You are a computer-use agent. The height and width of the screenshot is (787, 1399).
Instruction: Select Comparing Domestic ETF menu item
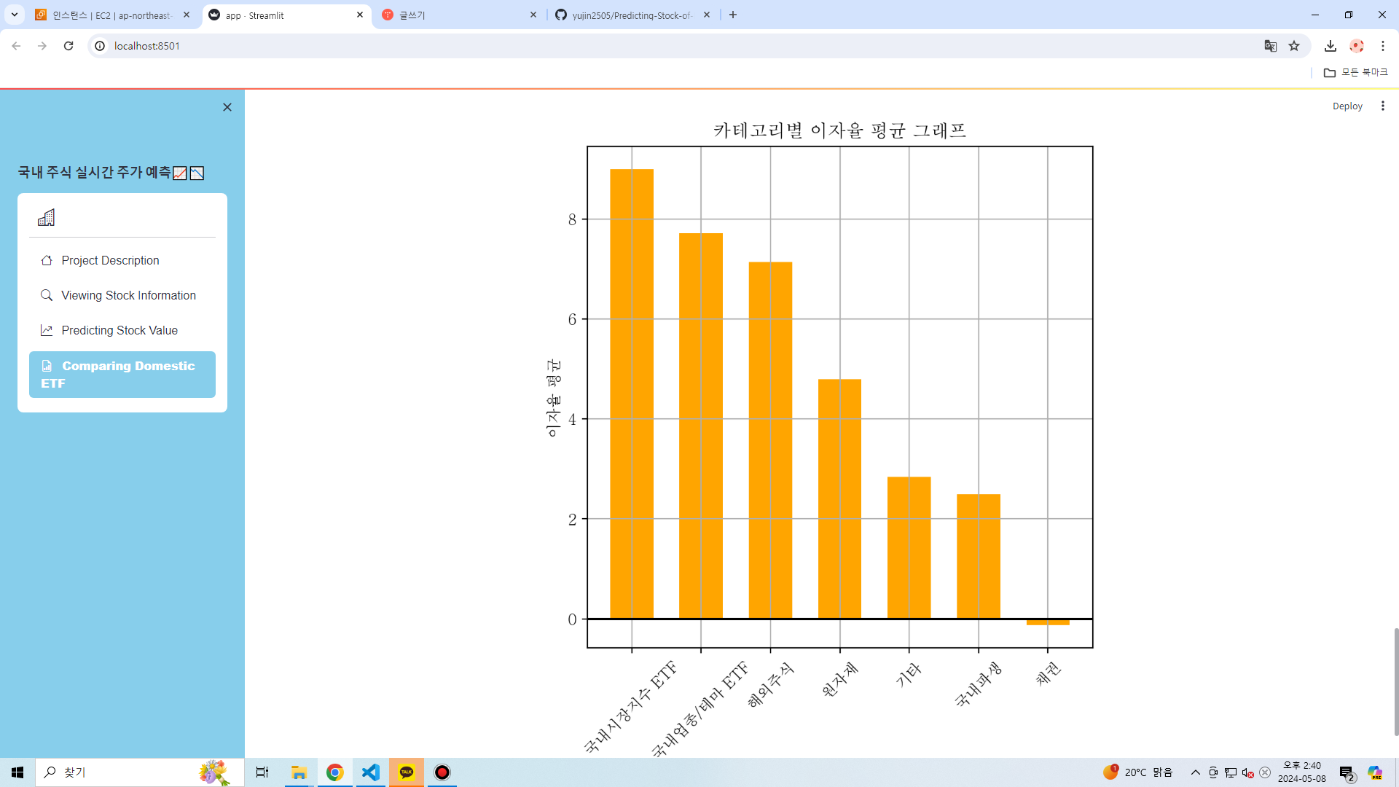pos(122,375)
